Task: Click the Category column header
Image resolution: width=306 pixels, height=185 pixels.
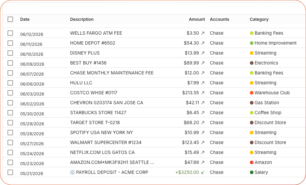Action: click(x=259, y=19)
